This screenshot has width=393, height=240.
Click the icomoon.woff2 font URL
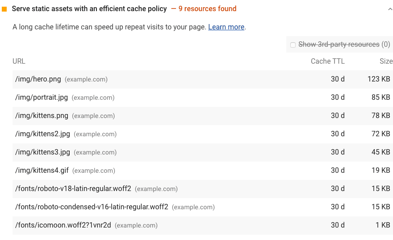[x=63, y=225]
